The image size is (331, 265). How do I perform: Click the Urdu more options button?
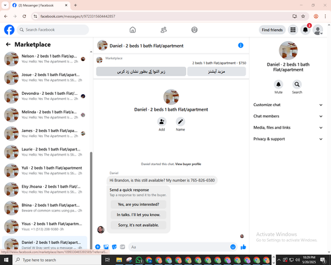pos(216,72)
